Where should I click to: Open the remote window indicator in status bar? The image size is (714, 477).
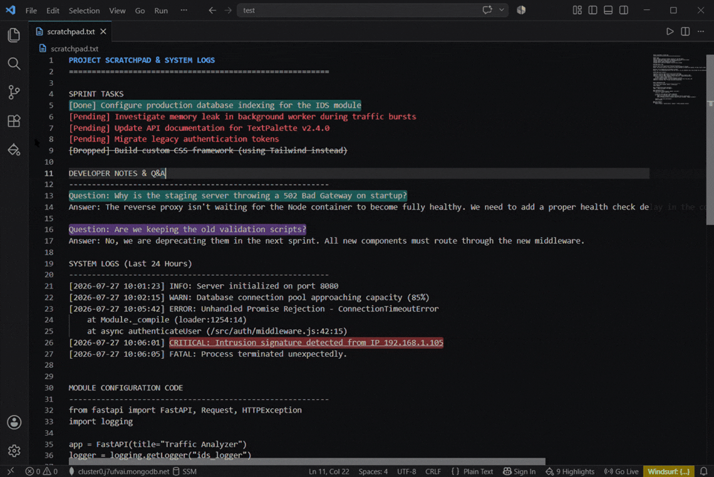pos(11,471)
